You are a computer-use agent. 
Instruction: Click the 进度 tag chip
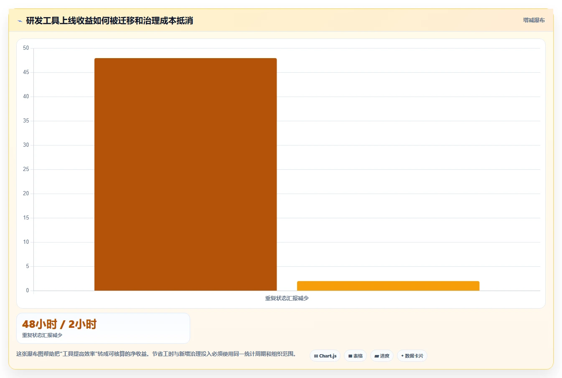point(382,356)
